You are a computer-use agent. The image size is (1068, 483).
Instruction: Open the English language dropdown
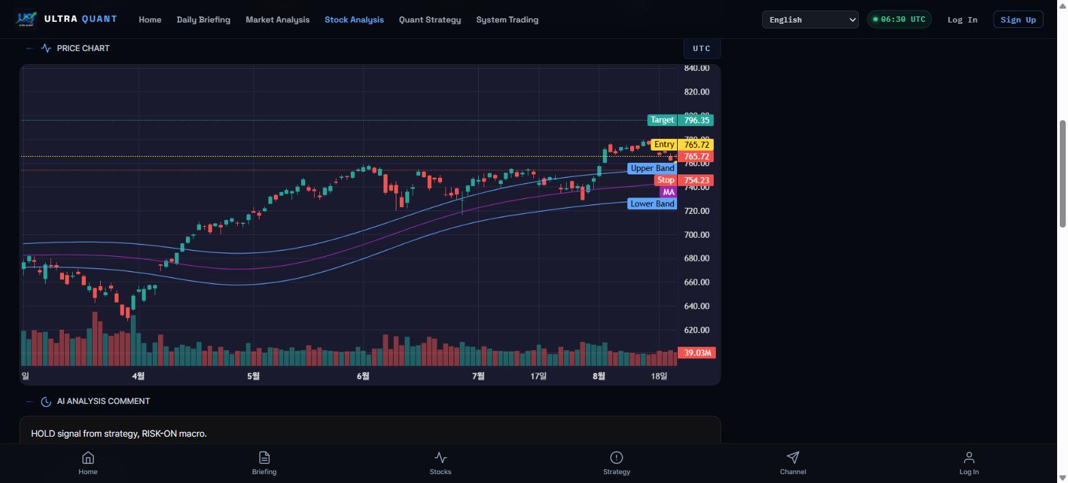[811, 20]
